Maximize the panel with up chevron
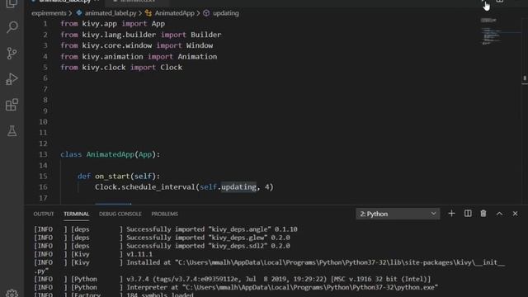 click(x=499, y=214)
